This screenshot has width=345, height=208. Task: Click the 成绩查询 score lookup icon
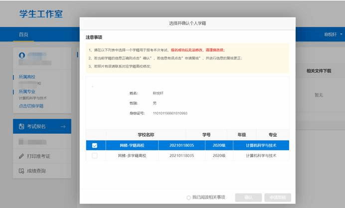click(21, 171)
